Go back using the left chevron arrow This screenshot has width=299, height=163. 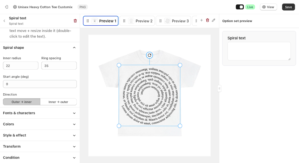tap(4, 21)
